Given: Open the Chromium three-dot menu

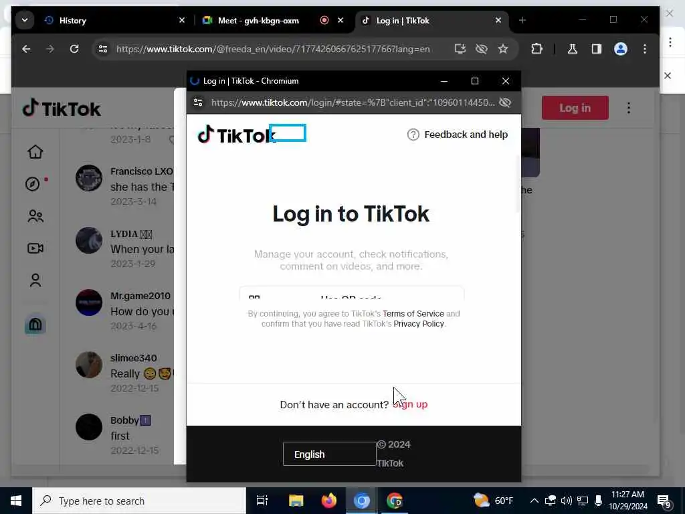Looking at the screenshot, I should pos(645,49).
